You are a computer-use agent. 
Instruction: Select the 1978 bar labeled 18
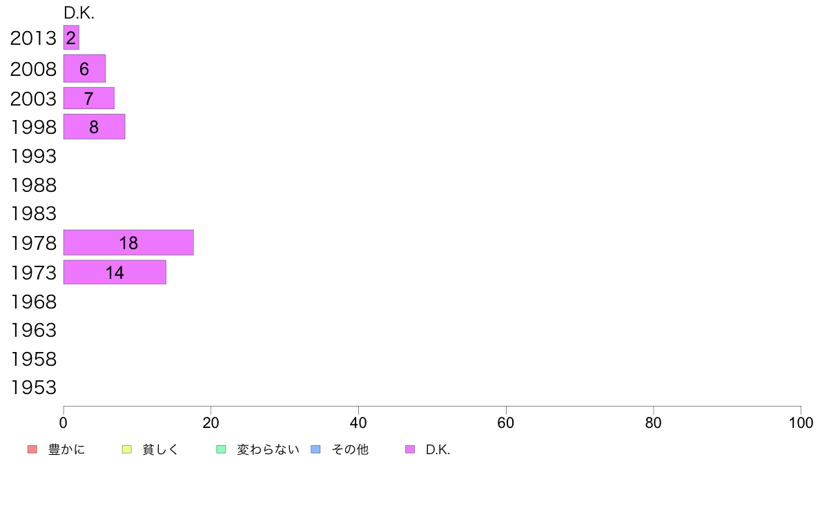[128, 243]
